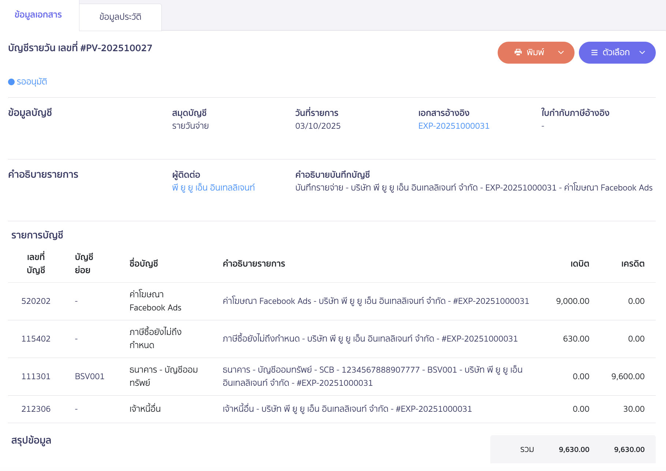
Task: Click the พิมพ์ button label
Action: coord(535,53)
